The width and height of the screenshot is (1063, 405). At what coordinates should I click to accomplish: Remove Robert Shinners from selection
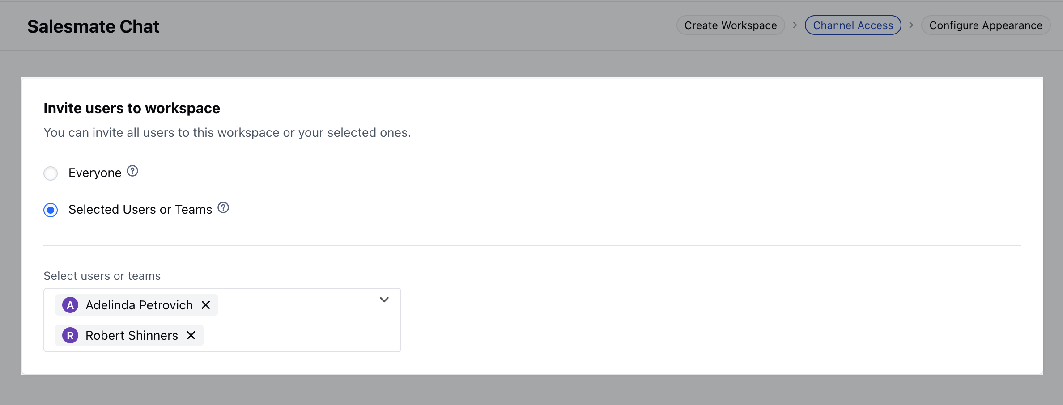pos(191,335)
